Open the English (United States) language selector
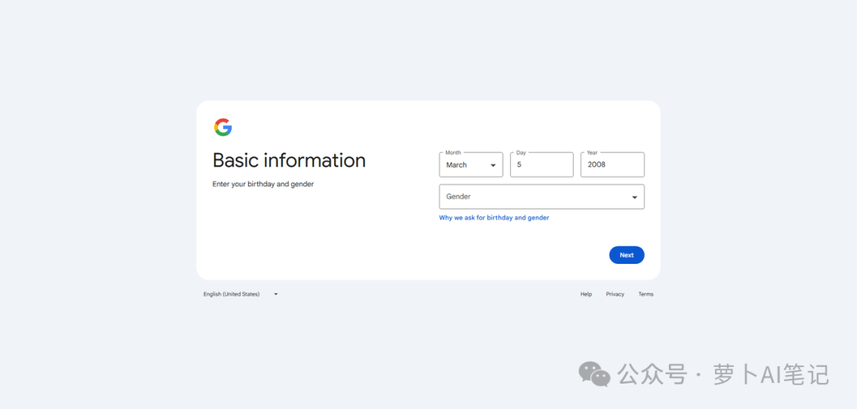This screenshot has width=857, height=409. pos(240,294)
